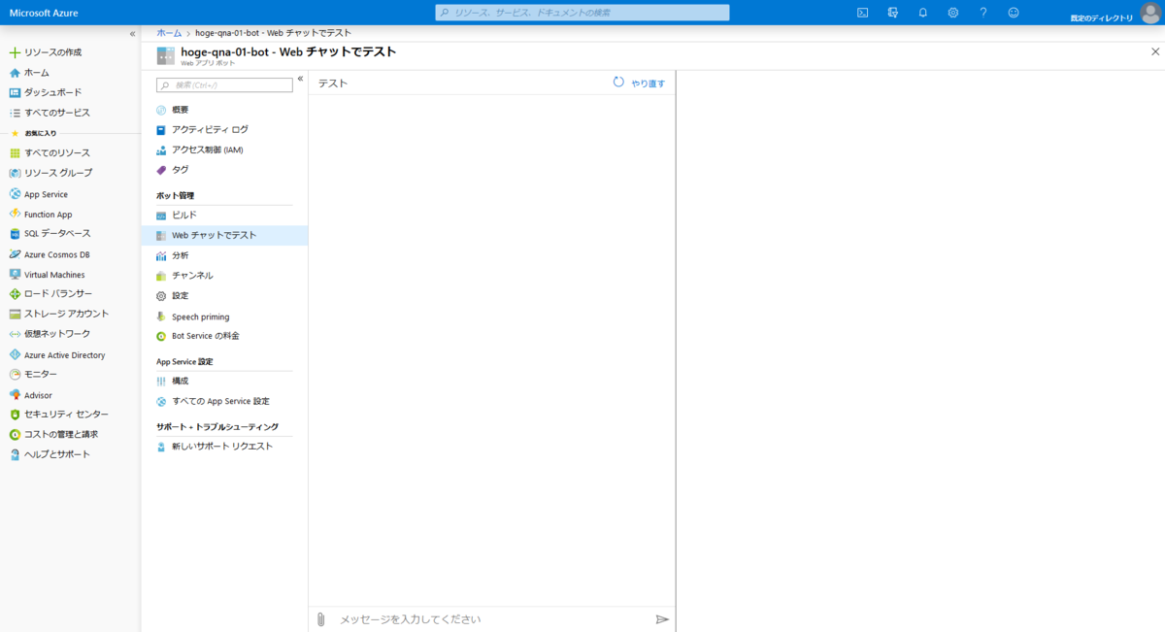
Task: Open 新しいサポート リクエスト
Action: pyautogui.click(x=224, y=447)
